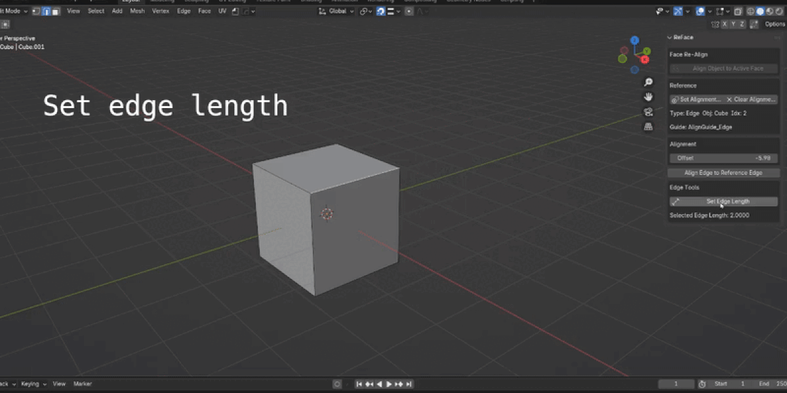
Task: Toggle show gizmos button
Action: click(x=677, y=11)
